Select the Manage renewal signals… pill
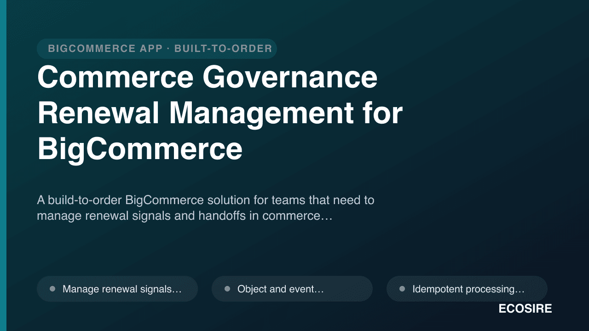Image resolution: width=589 pixels, height=331 pixels. [x=117, y=289]
